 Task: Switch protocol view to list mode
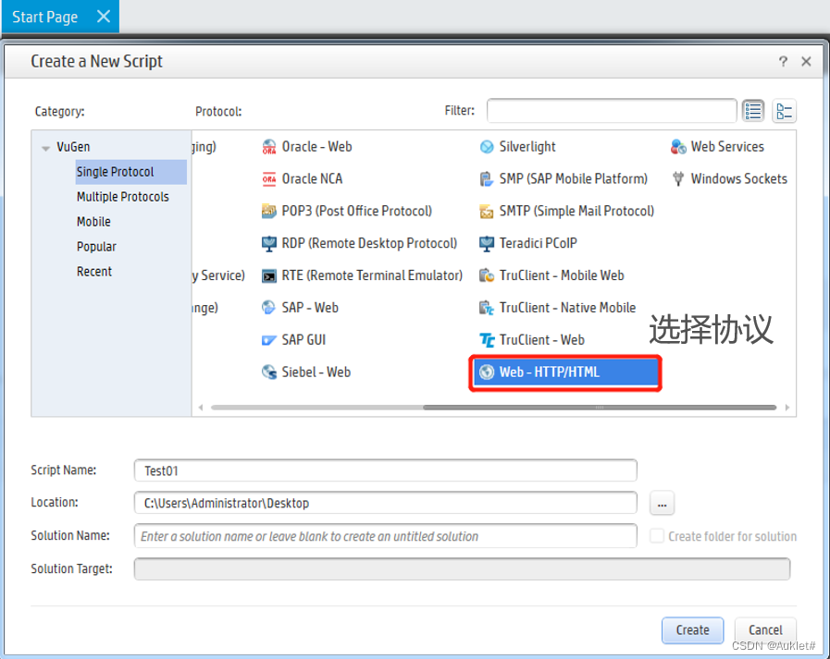pyautogui.click(x=752, y=111)
